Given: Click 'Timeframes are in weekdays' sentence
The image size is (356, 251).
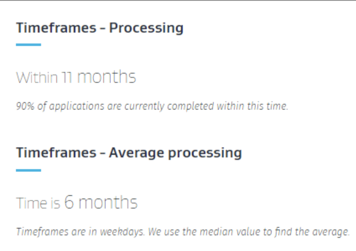Looking at the screenshot, I should tap(80, 232).
